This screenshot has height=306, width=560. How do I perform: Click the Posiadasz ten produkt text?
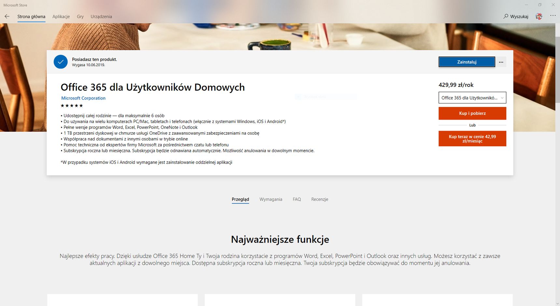(x=94, y=60)
